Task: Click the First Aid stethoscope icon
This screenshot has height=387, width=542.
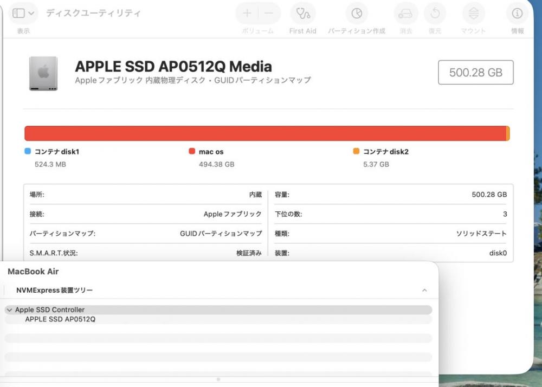Action: 303,14
